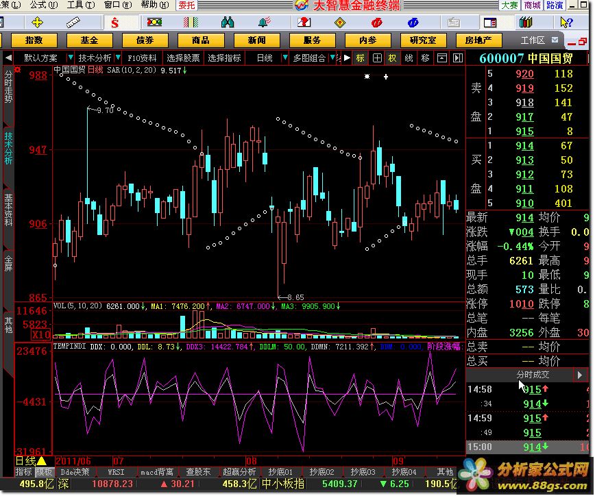
Task: Open the 大赛 link in title bar
Action: click(x=509, y=5)
